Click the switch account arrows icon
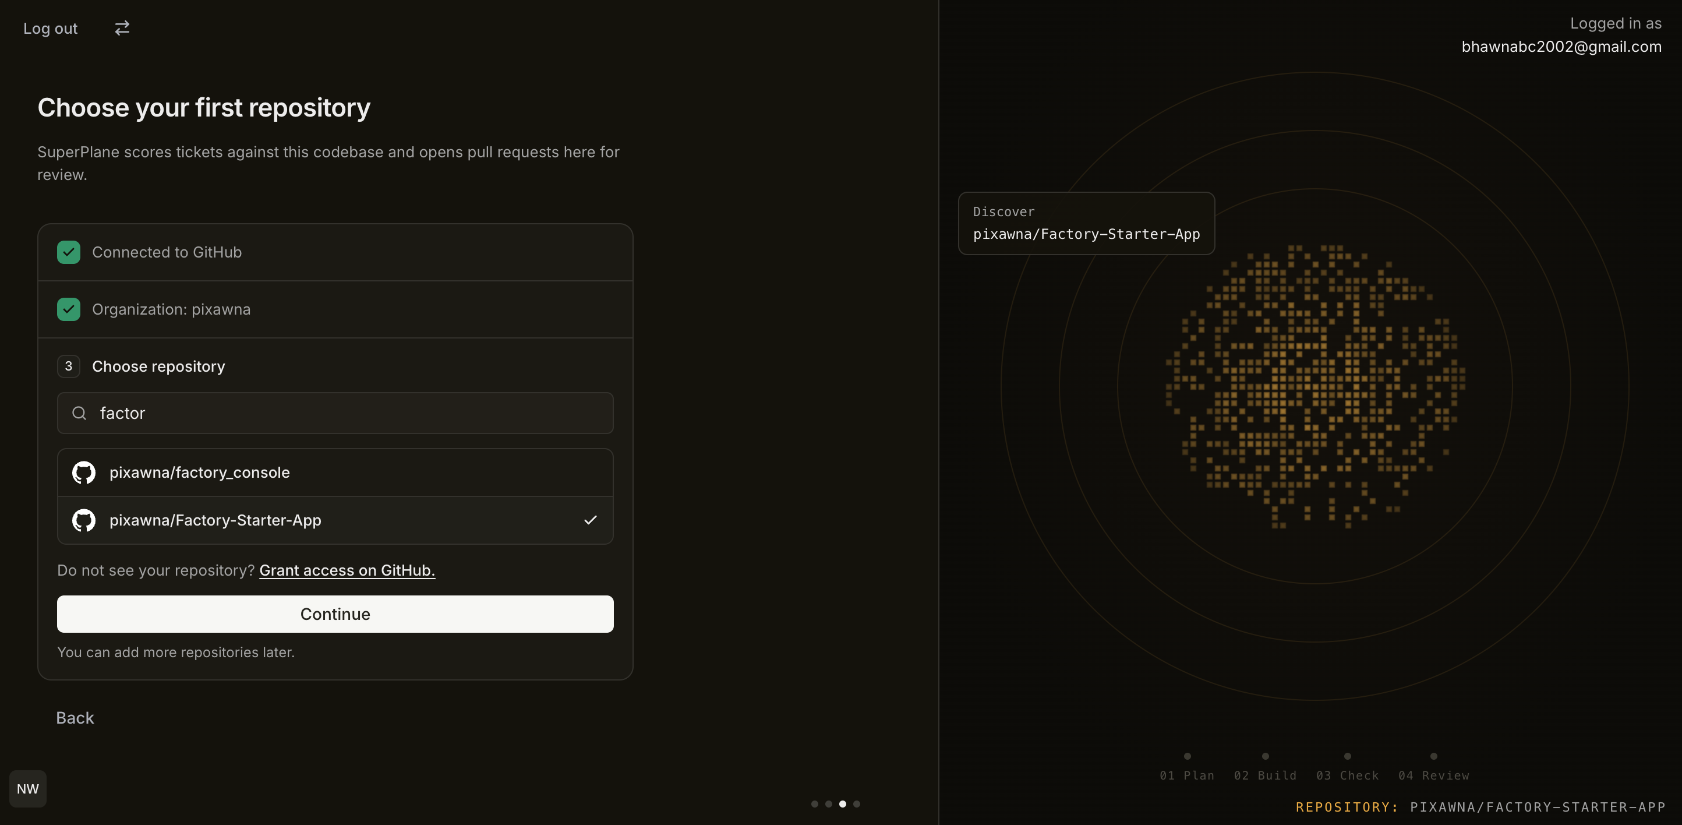The image size is (1682, 825). coord(122,28)
